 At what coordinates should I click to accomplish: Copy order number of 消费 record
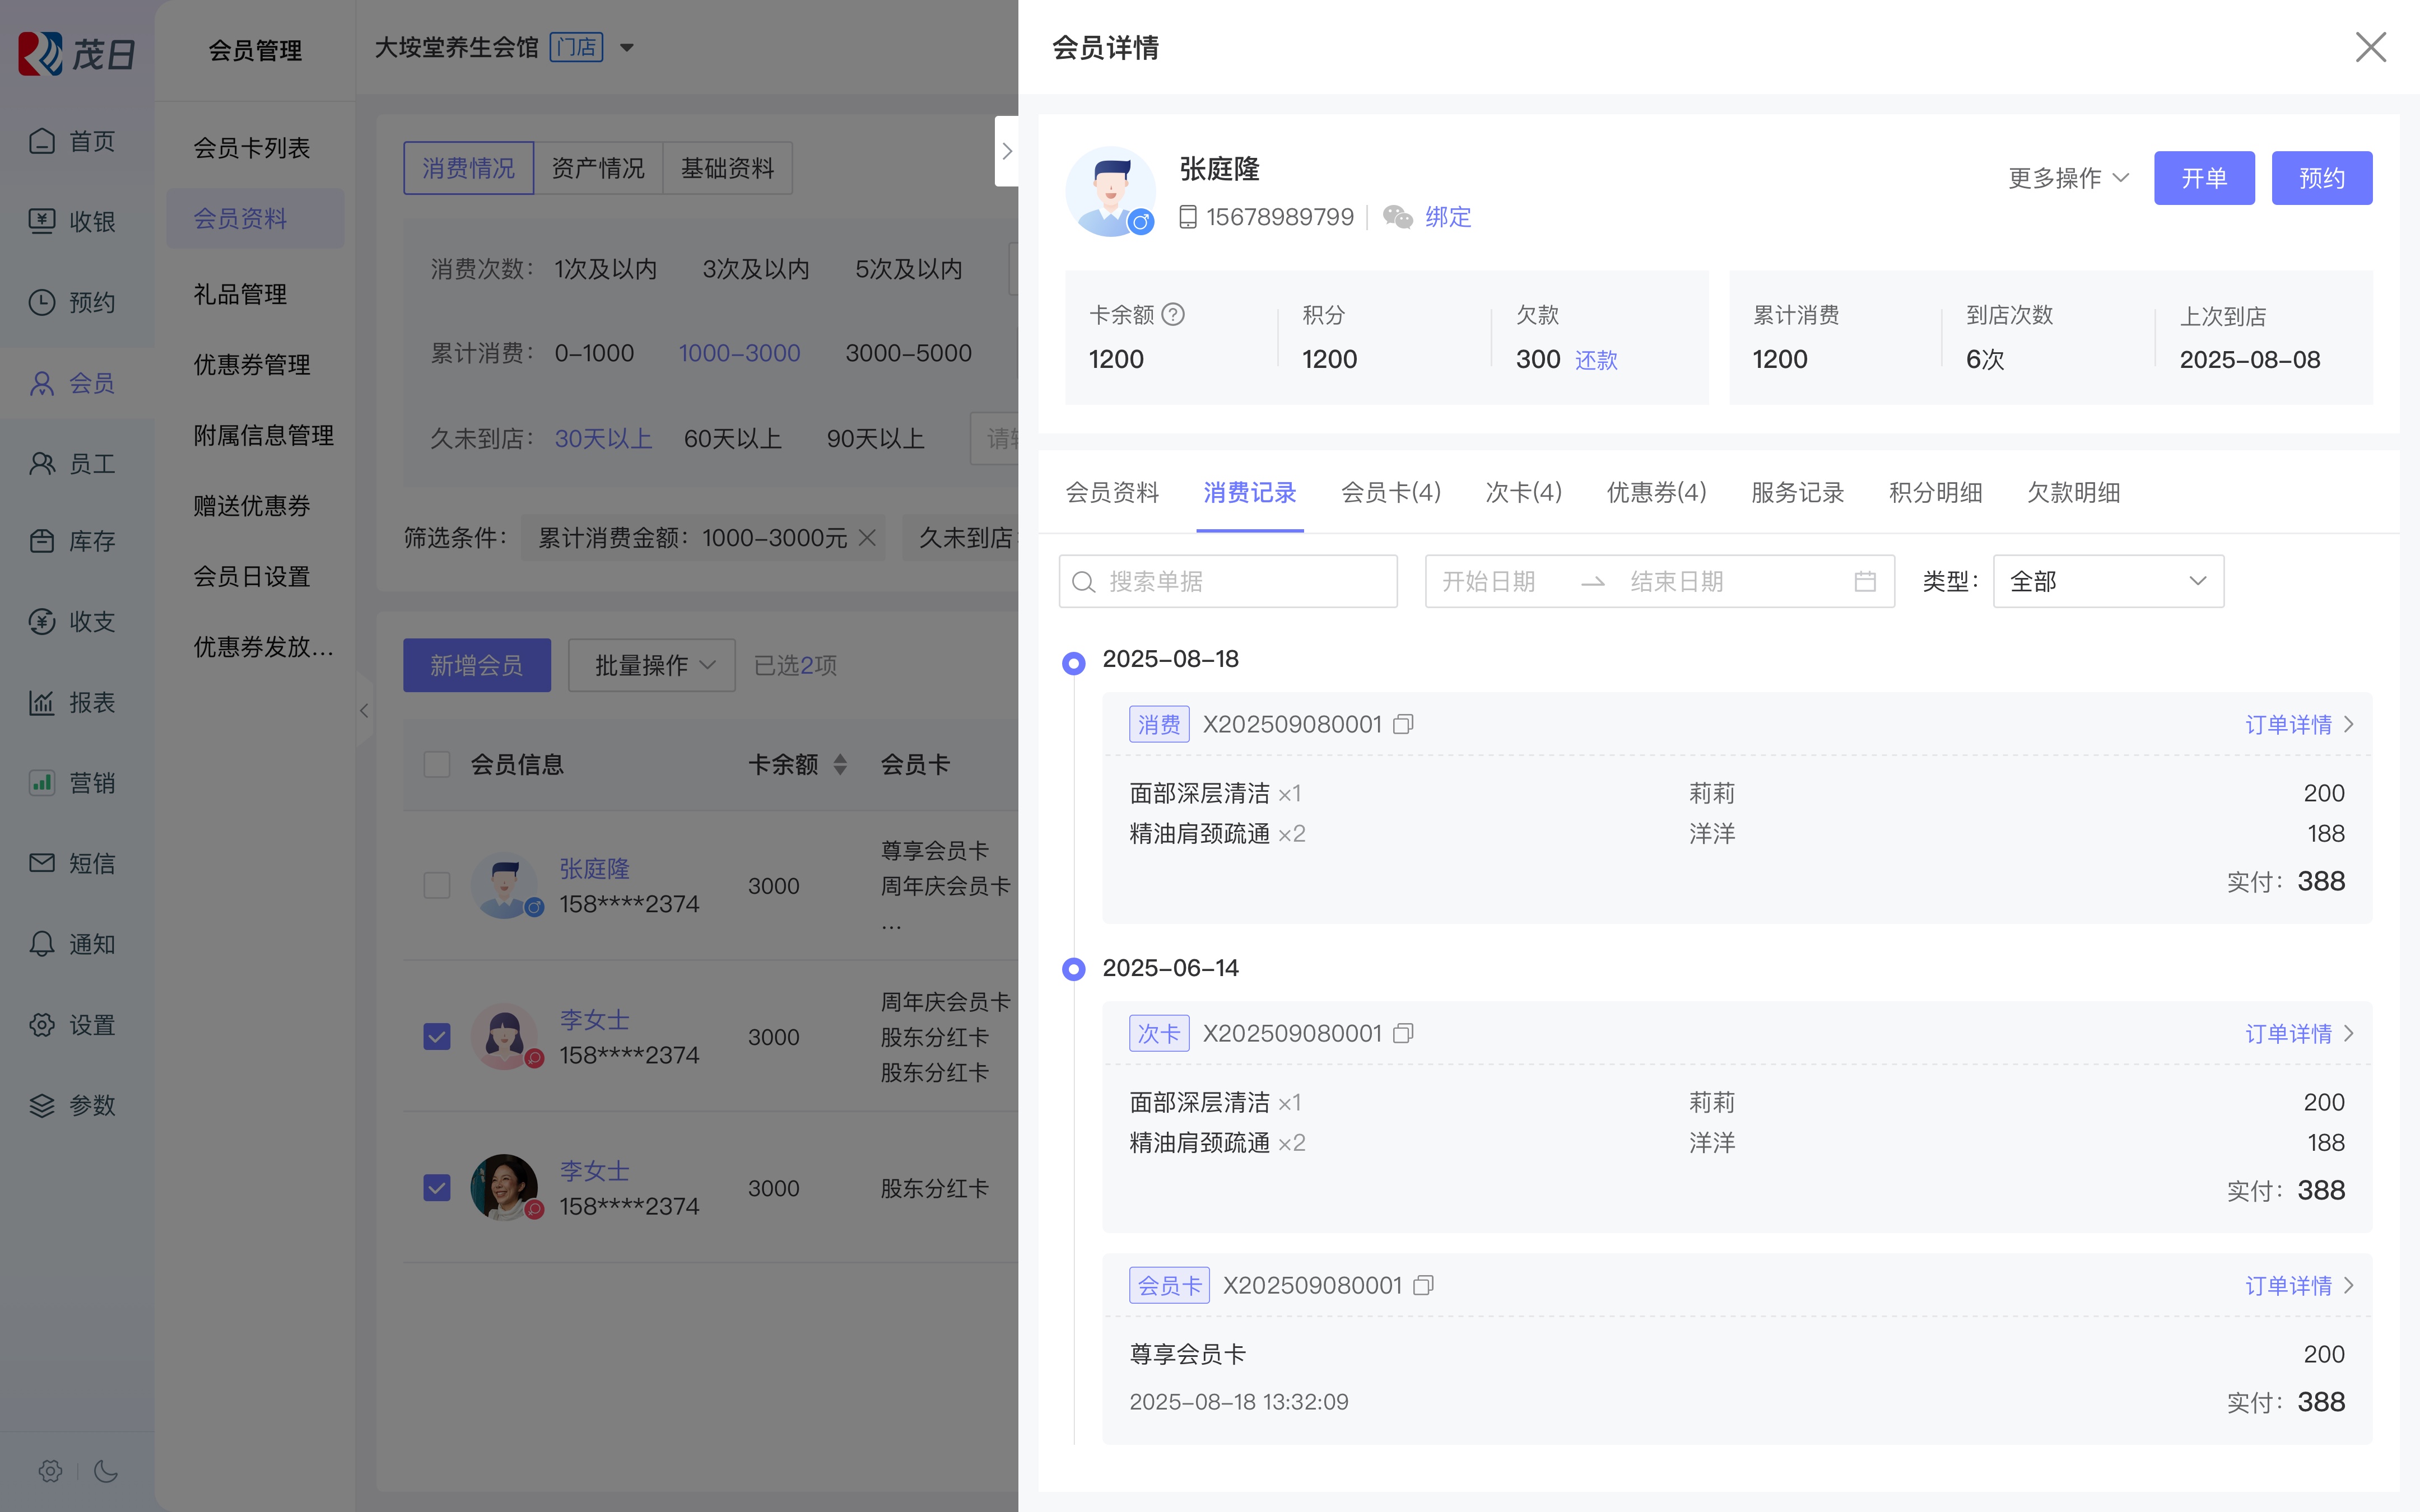click(1403, 724)
